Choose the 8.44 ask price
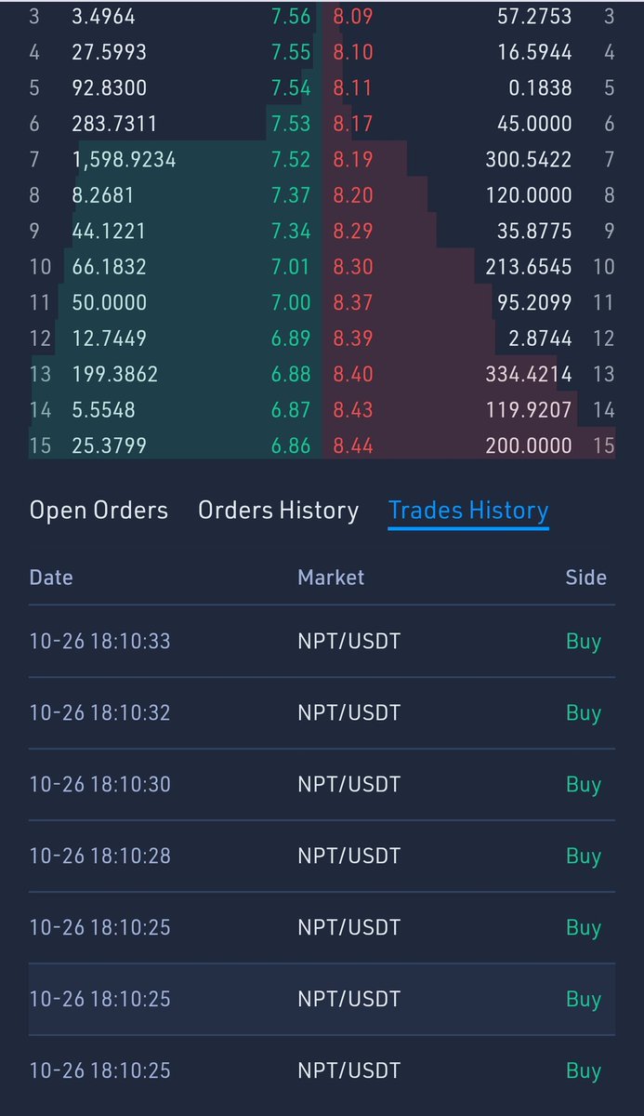This screenshot has width=644, height=1116. [x=353, y=445]
